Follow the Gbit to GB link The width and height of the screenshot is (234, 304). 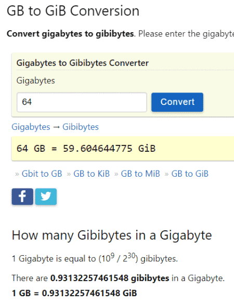coord(42,174)
